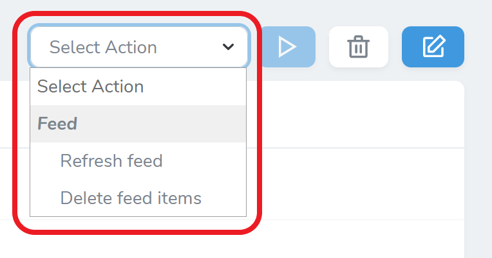Viewport: 492px width, 258px height.
Task: Open the Select Action combo box
Action: point(138,47)
